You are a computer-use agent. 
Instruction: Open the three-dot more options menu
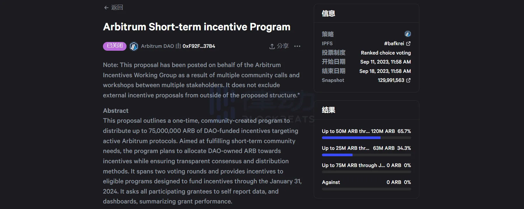click(x=297, y=46)
